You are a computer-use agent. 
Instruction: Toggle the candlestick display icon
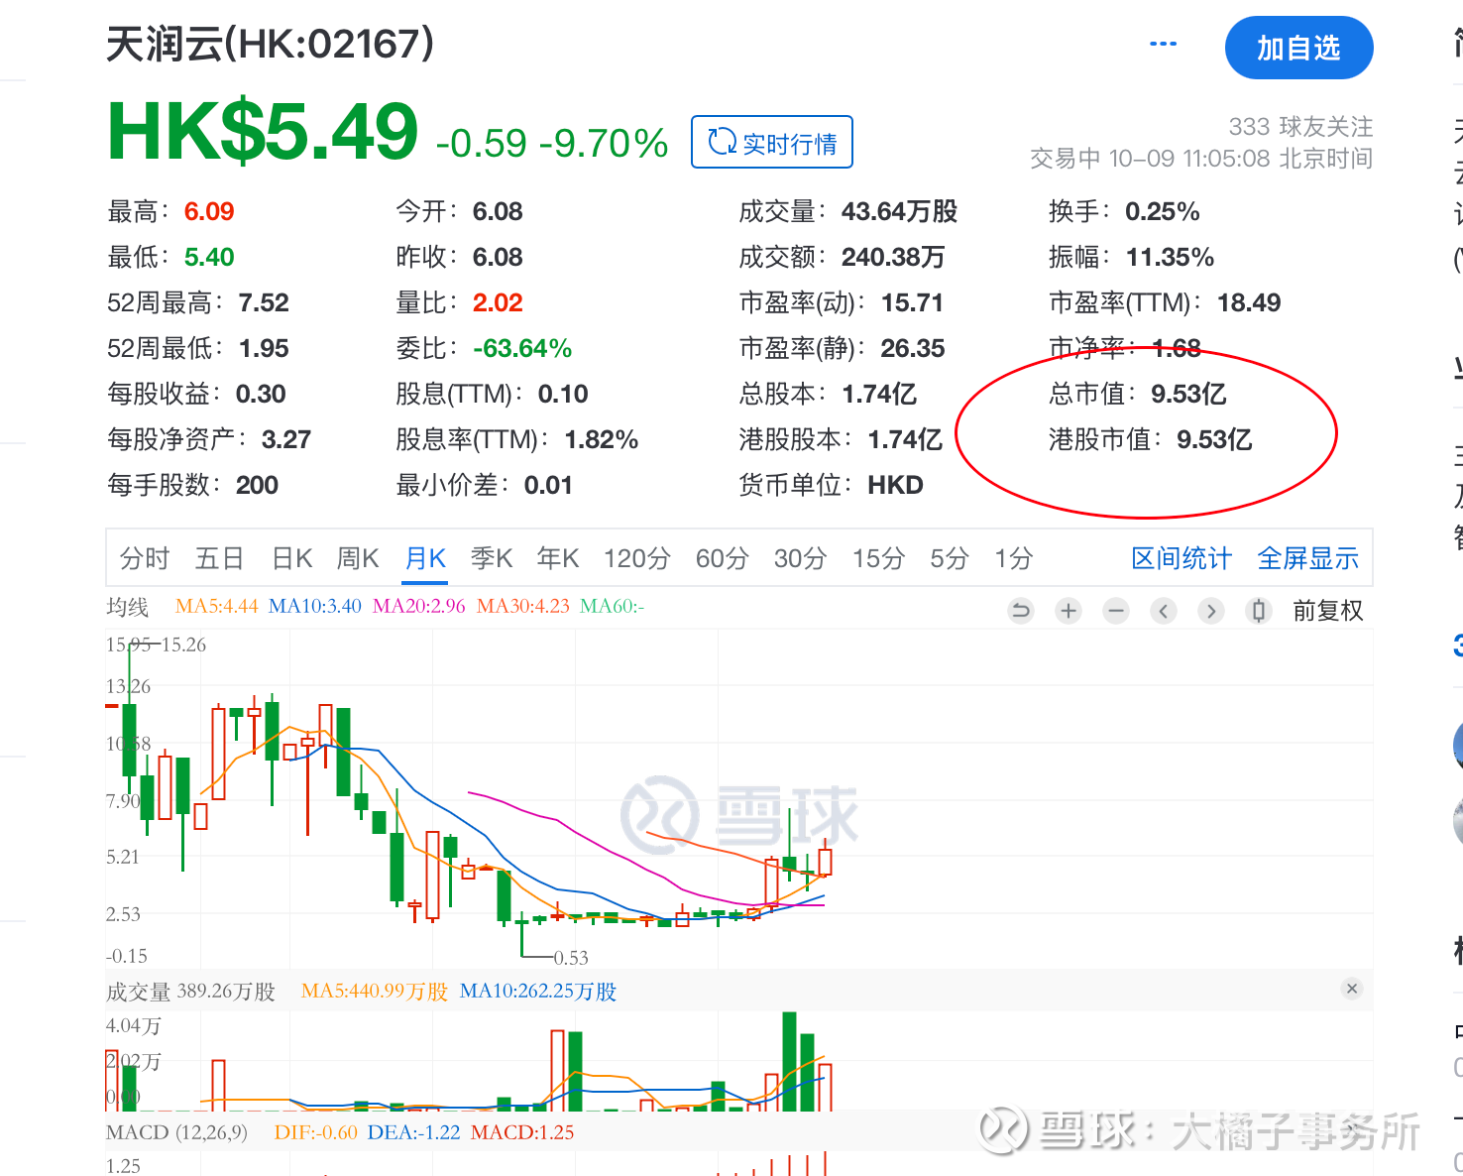[x=1259, y=611]
